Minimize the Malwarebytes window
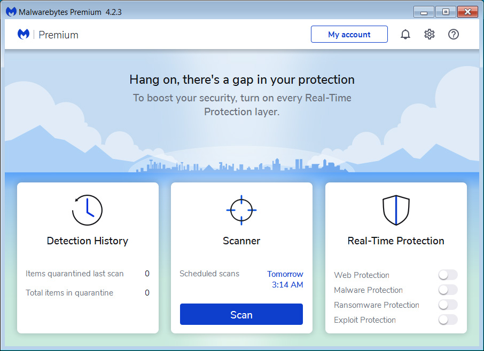This screenshot has height=351, width=484. point(424,12)
